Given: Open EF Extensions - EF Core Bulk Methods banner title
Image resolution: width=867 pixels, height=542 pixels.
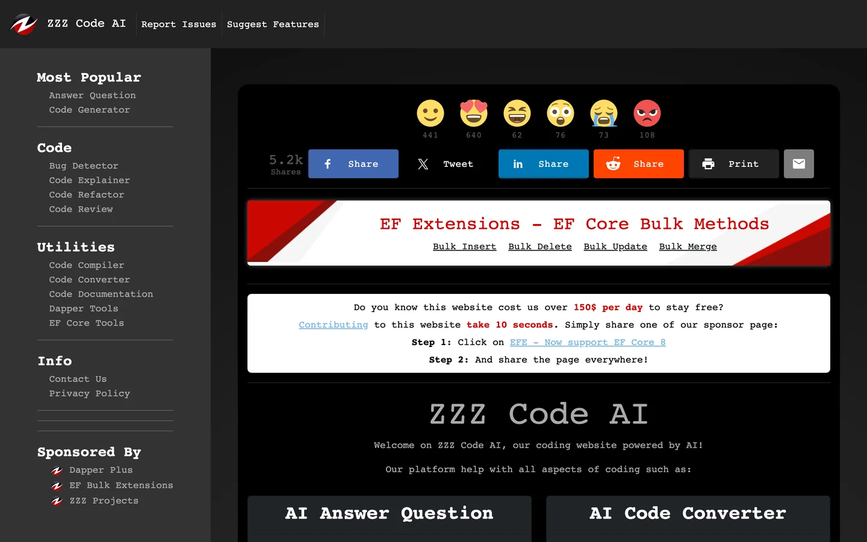Looking at the screenshot, I should point(574,224).
